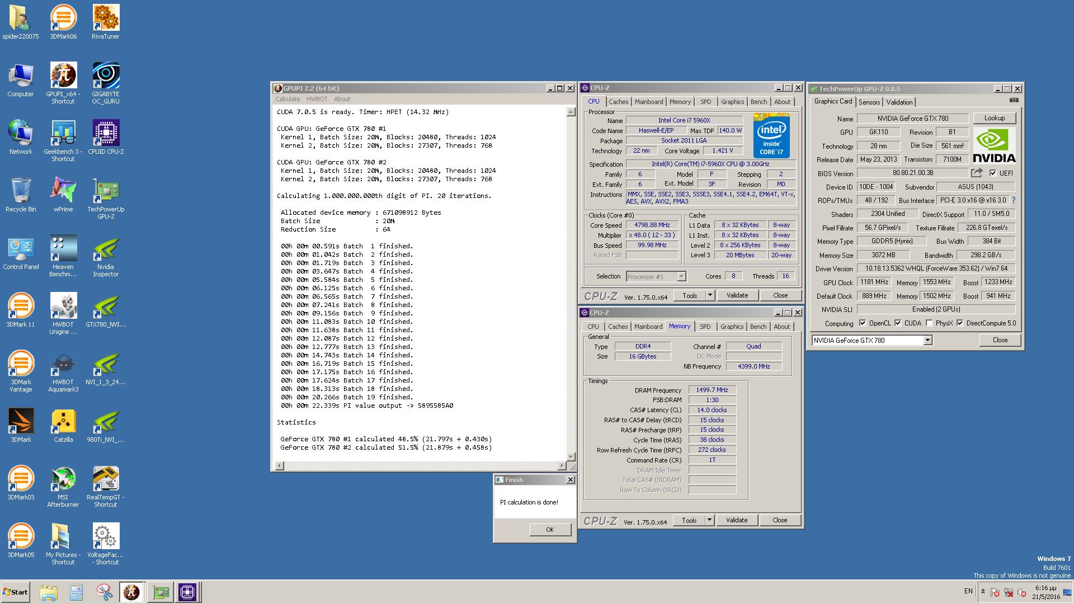
Task: Click the Start button
Action: coord(15,592)
